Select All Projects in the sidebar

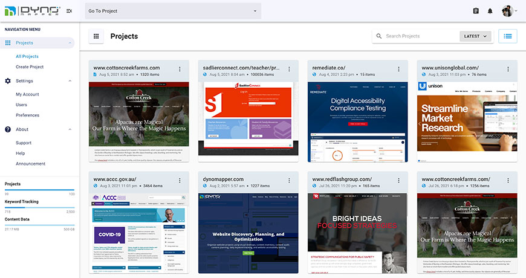pos(27,56)
